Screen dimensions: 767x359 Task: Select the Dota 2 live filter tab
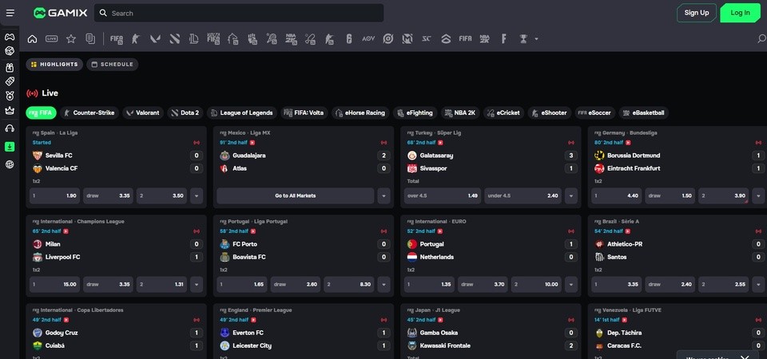click(185, 112)
